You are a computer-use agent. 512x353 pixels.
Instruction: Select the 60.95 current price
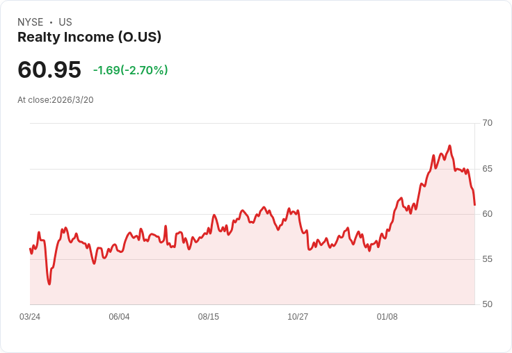pos(49,69)
